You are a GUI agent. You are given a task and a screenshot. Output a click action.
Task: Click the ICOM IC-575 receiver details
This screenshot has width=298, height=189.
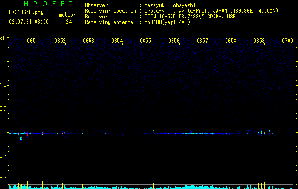tap(190, 17)
